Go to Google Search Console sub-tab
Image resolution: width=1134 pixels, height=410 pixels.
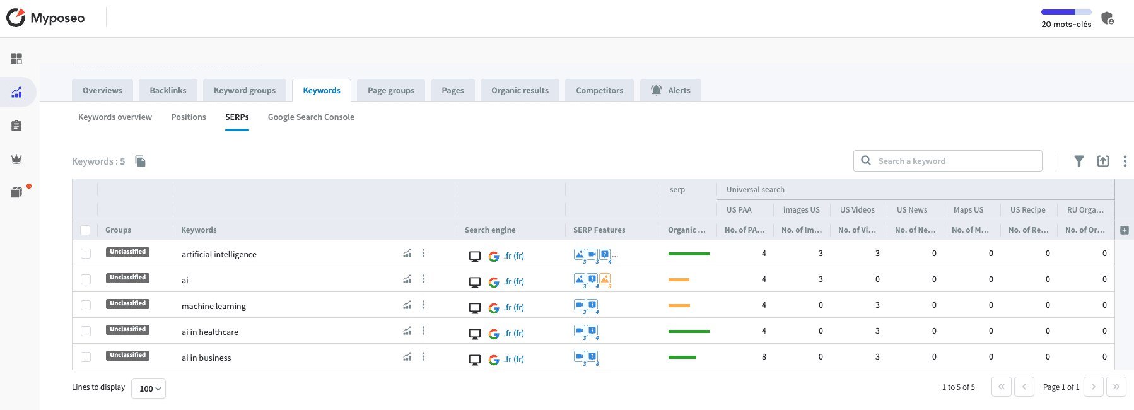[x=311, y=117]
